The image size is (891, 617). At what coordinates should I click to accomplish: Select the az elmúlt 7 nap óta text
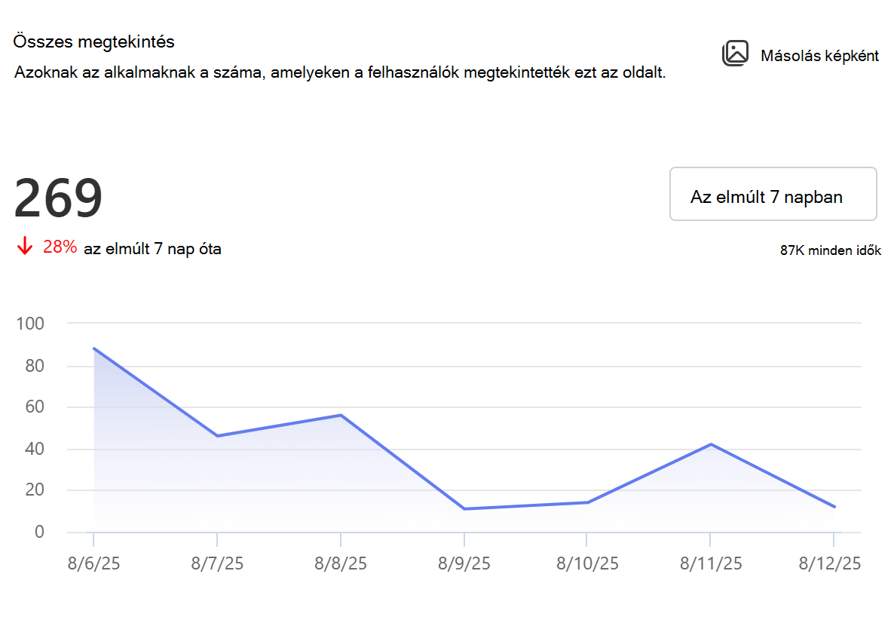click(x=152, y=249)
